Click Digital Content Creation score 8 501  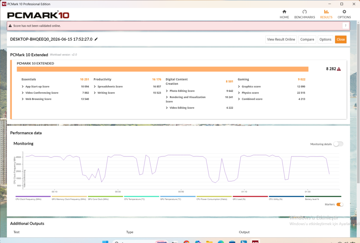tap(229, 81)
